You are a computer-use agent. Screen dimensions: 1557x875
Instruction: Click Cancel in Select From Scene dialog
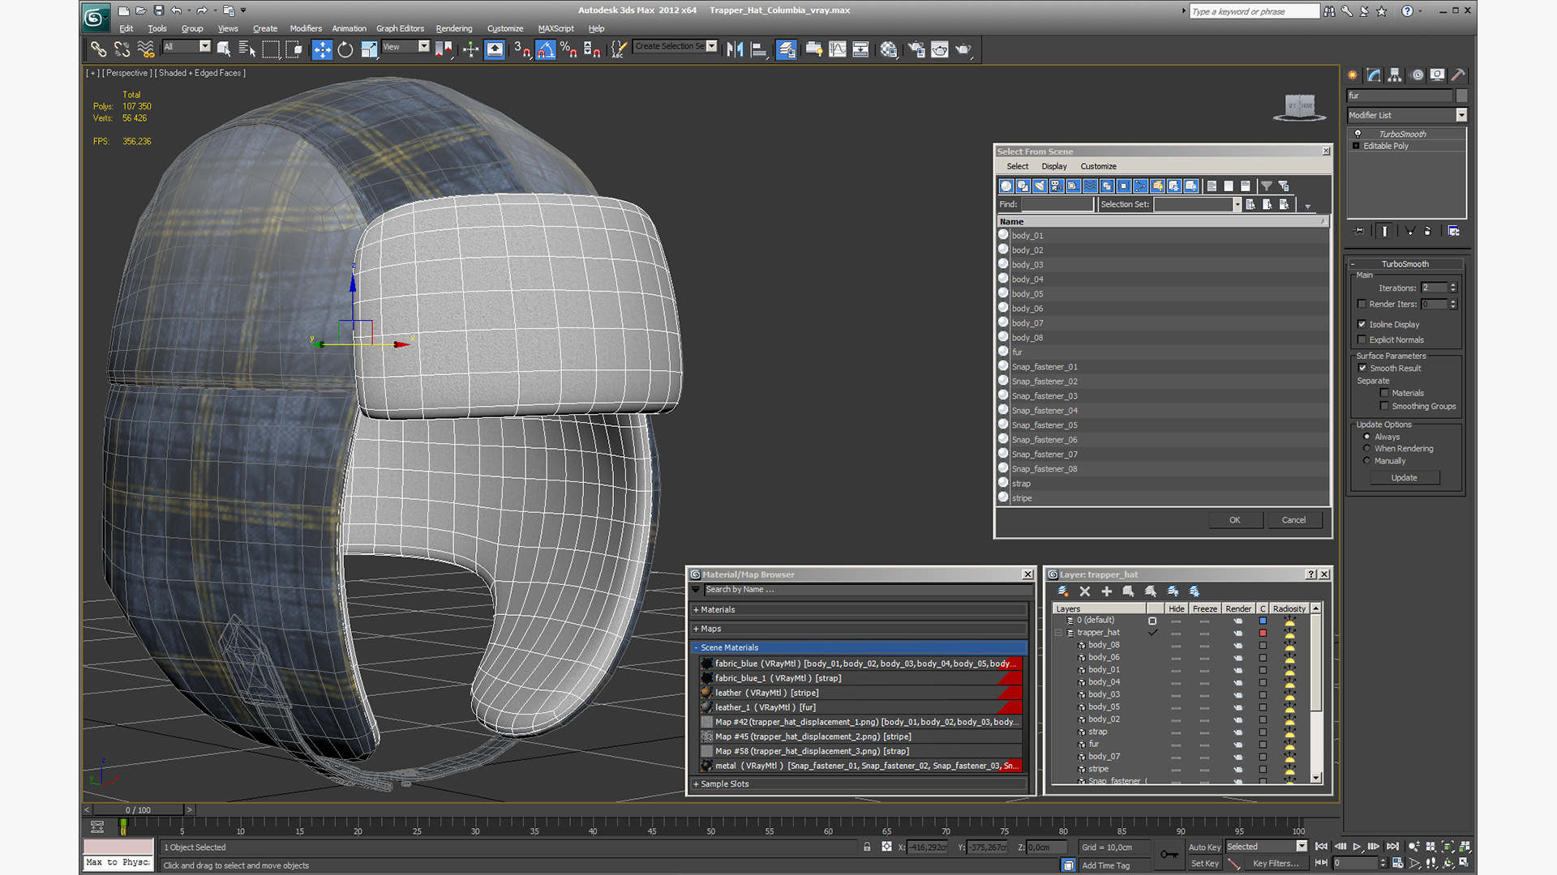click(1293, 520)
